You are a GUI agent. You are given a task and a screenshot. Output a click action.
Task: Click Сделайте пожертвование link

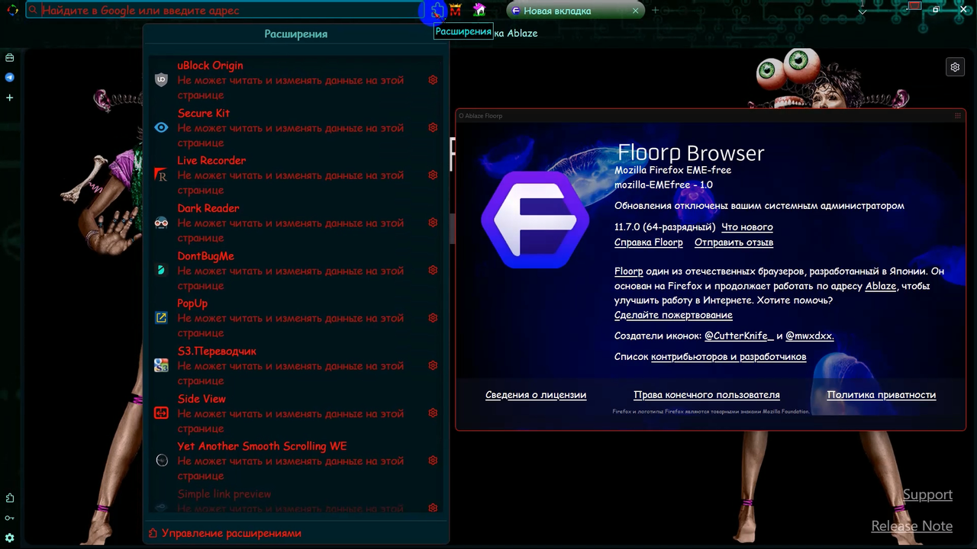point(673,315)
